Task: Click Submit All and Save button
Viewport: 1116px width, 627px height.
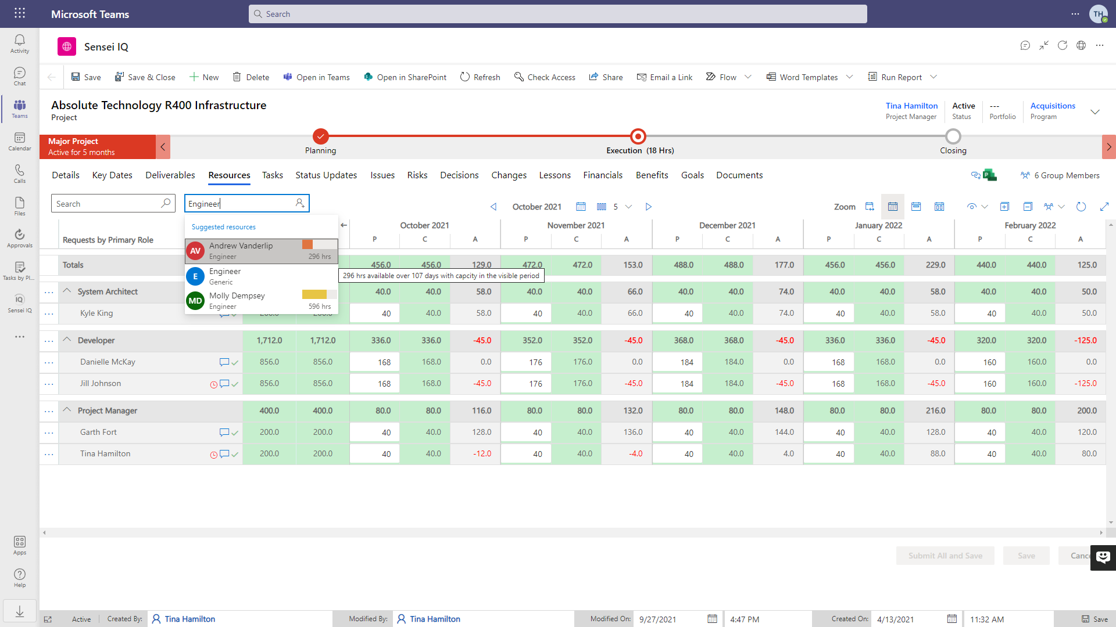Action: pos(945,556)
